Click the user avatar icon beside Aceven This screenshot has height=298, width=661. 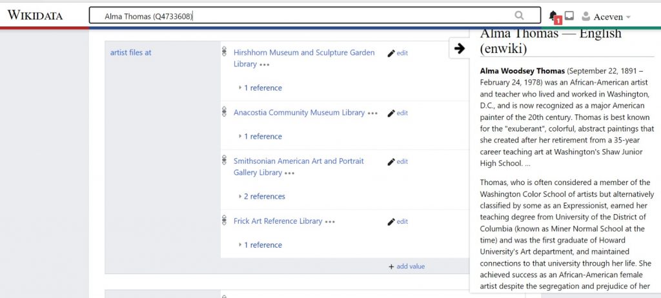(585, 16)
